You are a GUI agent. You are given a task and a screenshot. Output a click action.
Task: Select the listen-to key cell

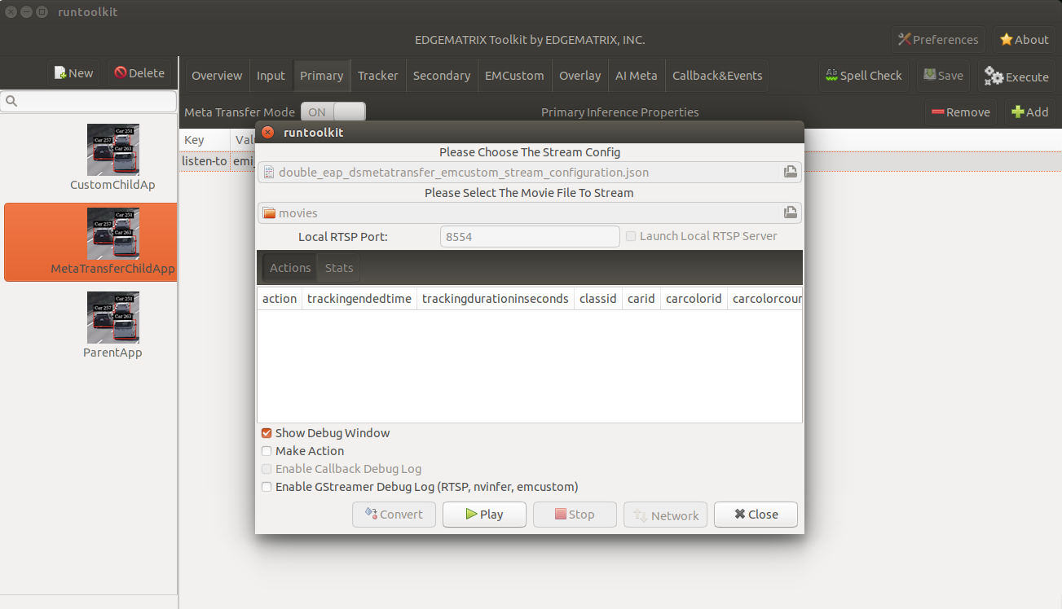205,161
